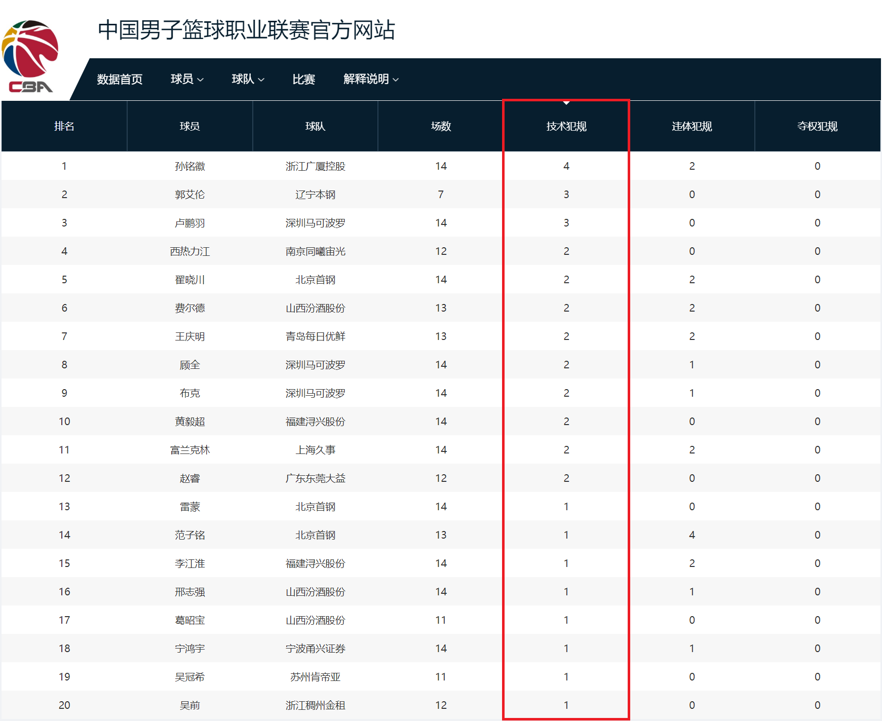Sort by 技术犯规 column header
Image resolution: width=882 pixels, height=721 pixels.
click(566, 126)
